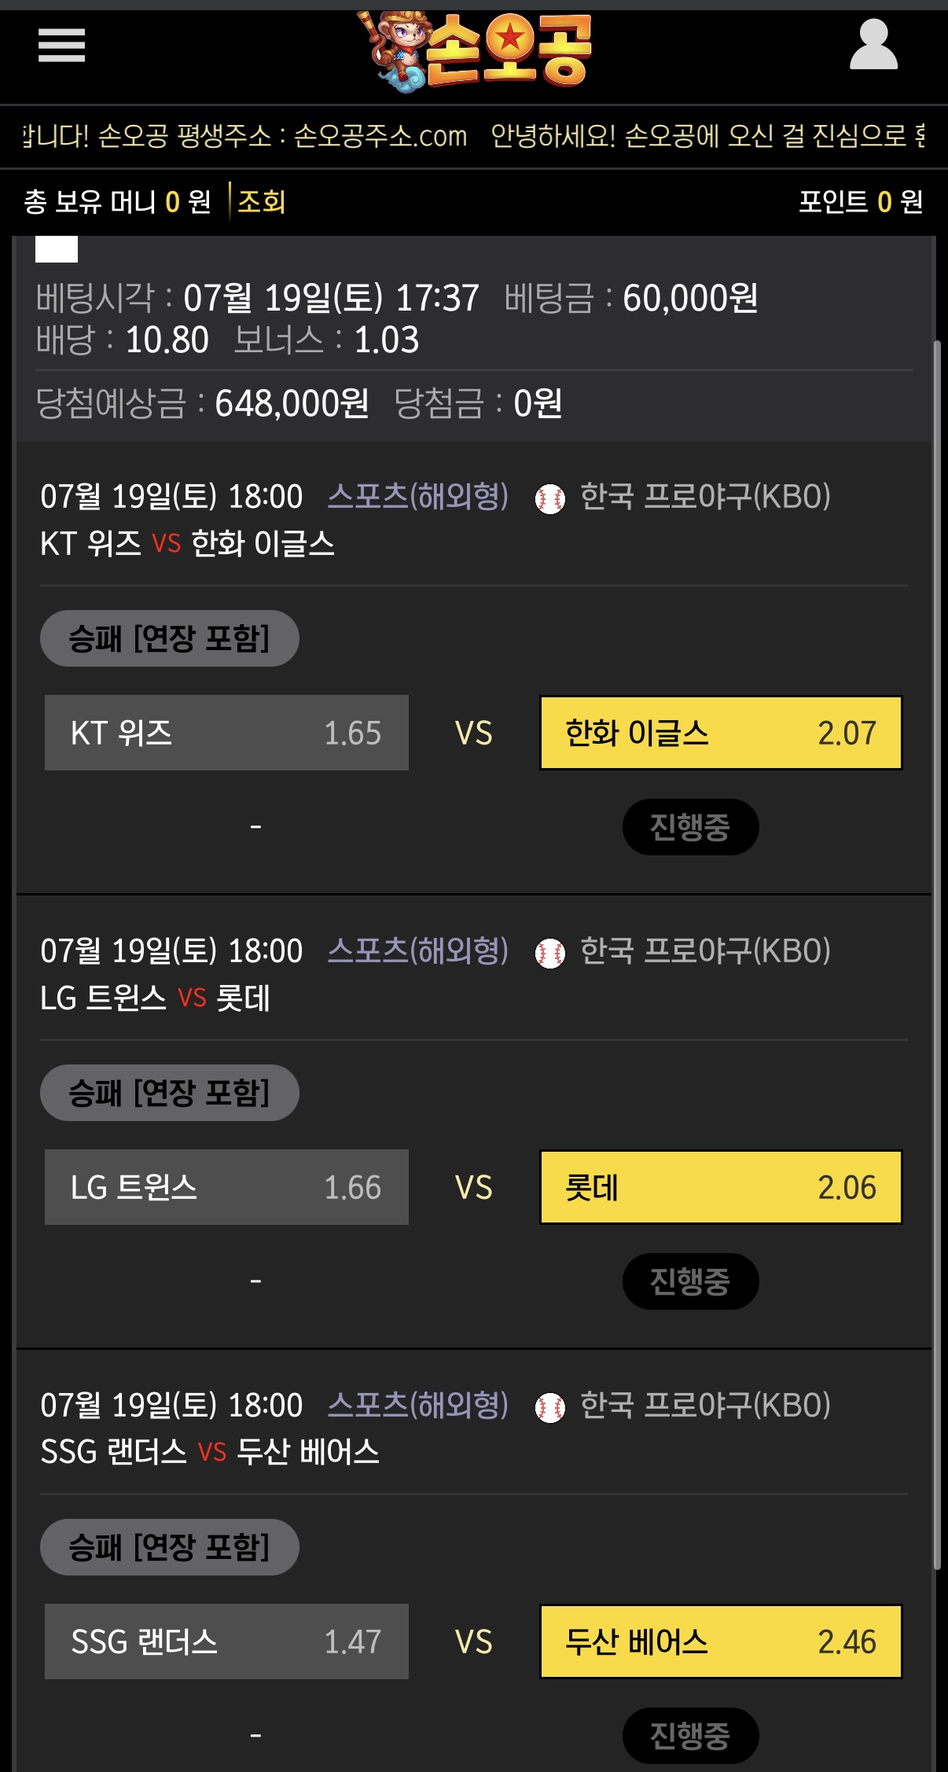Click 진행중 status under 한화 이글스

[x=690, y=827]
